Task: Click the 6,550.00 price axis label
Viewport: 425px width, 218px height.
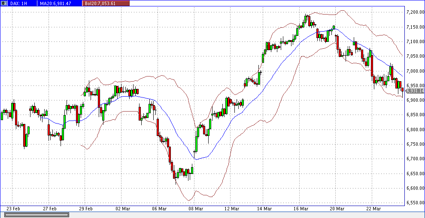Action: 415,203
